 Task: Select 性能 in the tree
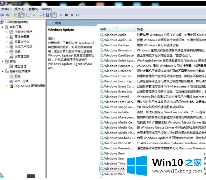[18, 52]
